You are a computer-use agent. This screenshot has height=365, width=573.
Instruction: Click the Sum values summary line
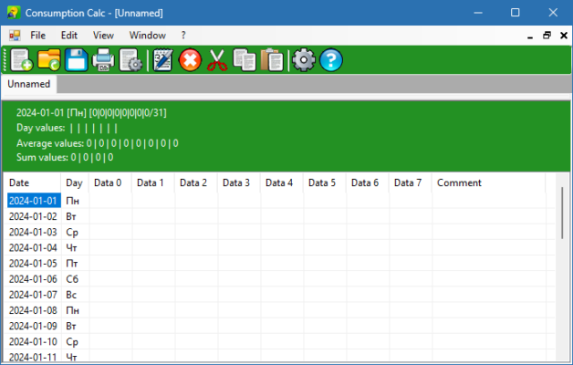pyautogui.click(x=65, y=158)
